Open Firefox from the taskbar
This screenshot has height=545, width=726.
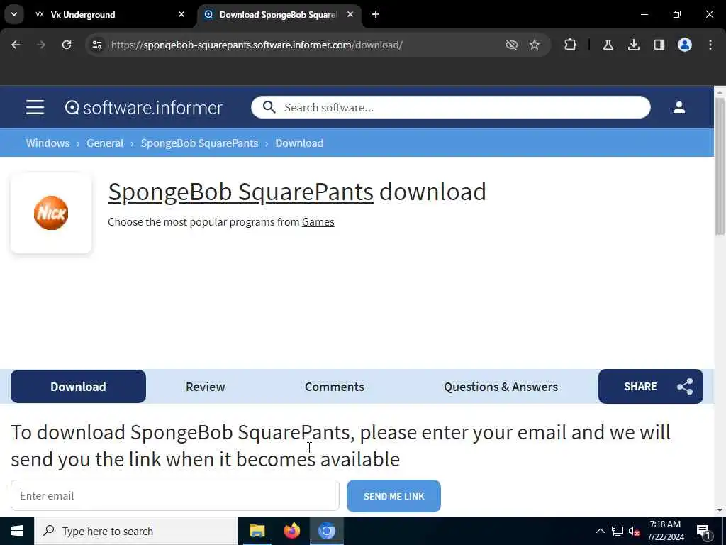[291, 531]
